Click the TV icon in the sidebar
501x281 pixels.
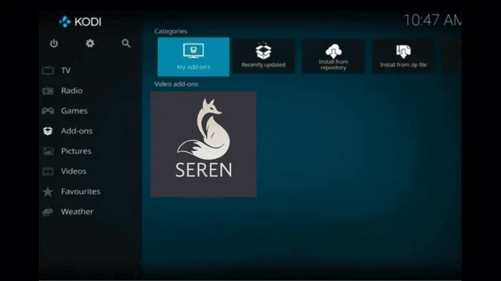tap(48, 71)
